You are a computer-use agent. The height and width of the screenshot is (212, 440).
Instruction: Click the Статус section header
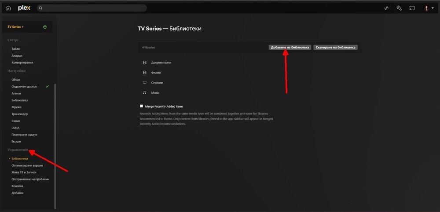[13, 40]
